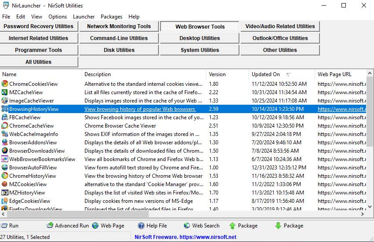The height and width of the screenshot is (242, 374).
Task: Click the NirLauncher title bar icon
Action: pyautogui.click(x=6, y=5)
